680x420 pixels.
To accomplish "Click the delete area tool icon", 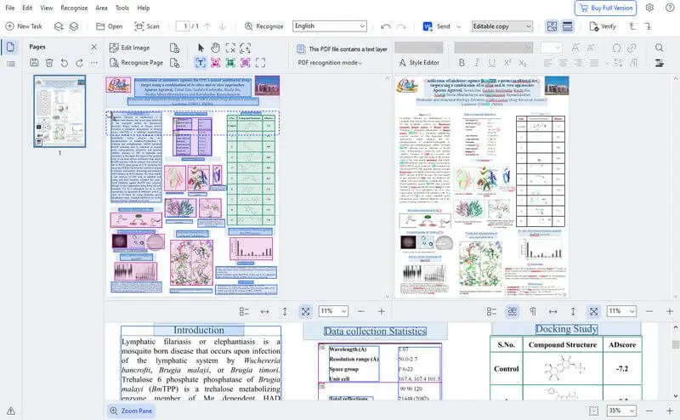I will [x=230, y=48].
